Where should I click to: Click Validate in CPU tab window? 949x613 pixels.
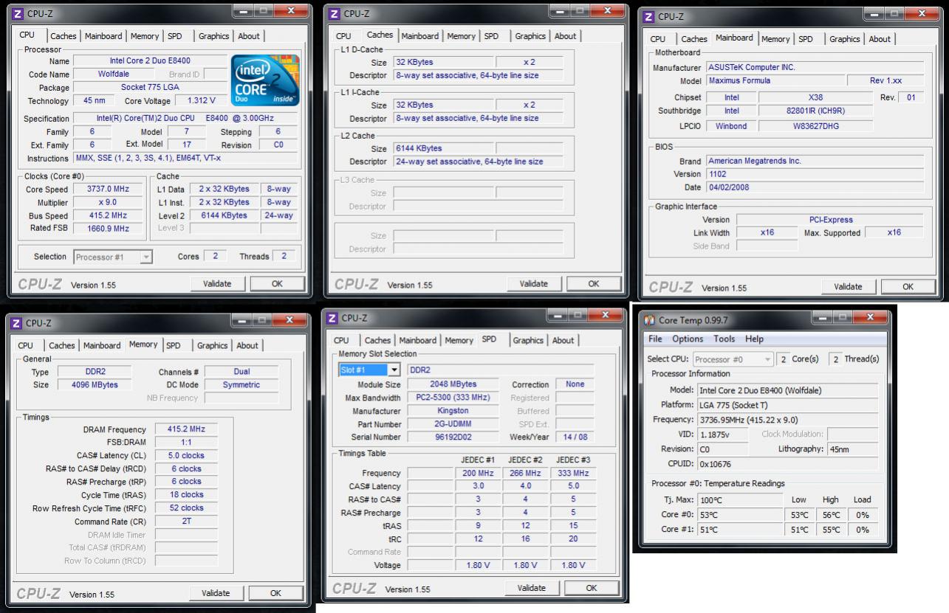[217, 284]
